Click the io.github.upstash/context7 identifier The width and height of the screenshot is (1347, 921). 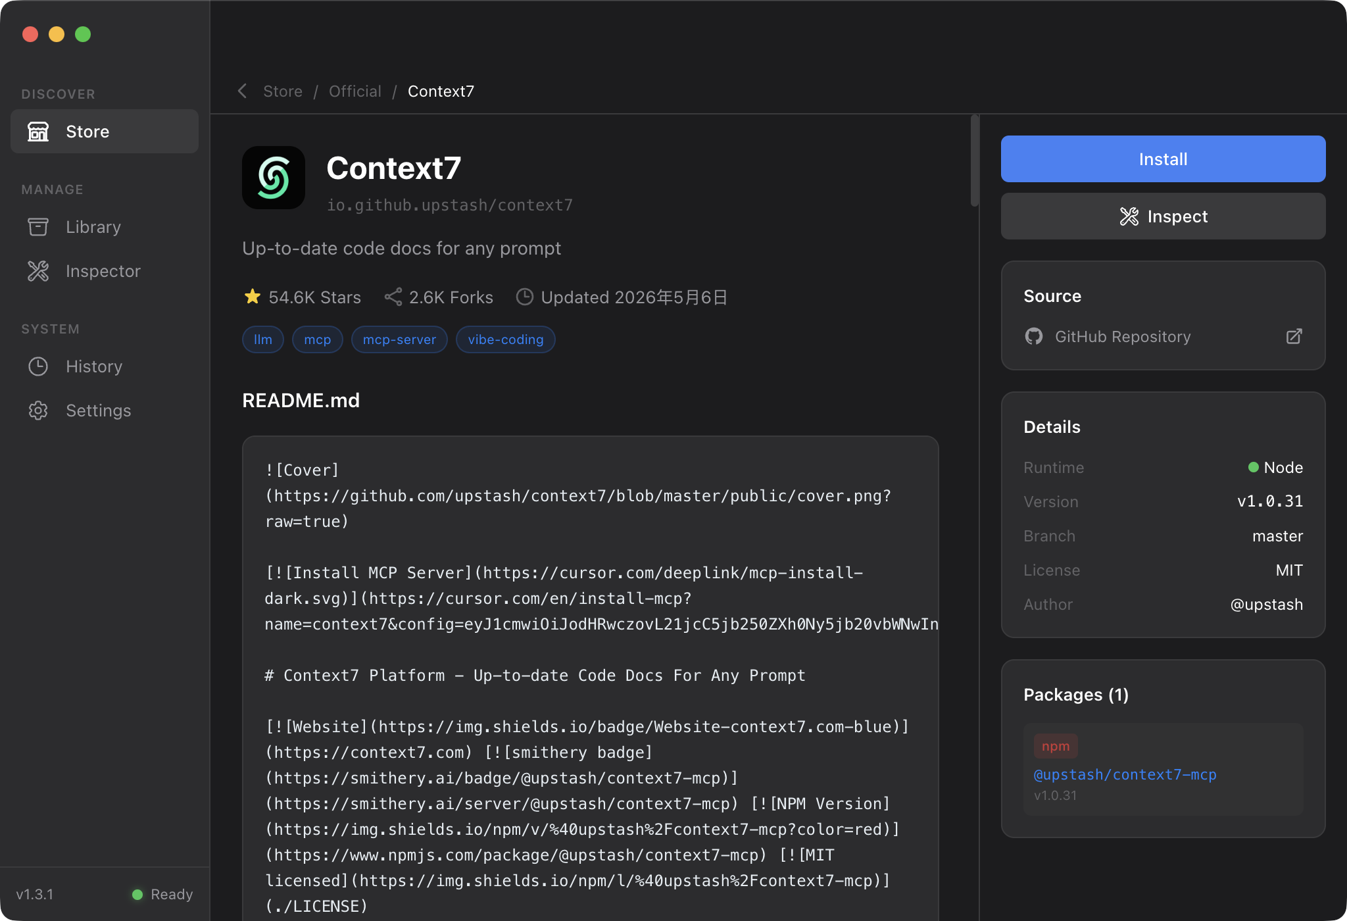[x=450, y=205]
